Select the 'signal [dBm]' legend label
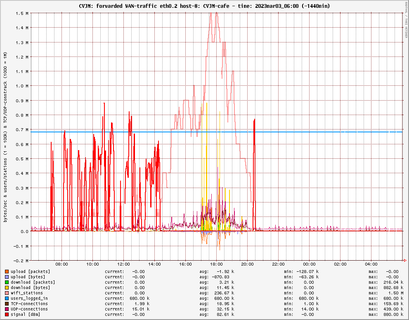Image resolution: width=409 pixels, height=320 pixels. point(26,315)
